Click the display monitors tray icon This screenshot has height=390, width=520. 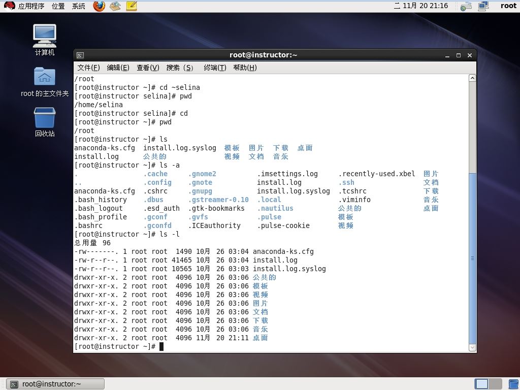(x=483, y=6)
